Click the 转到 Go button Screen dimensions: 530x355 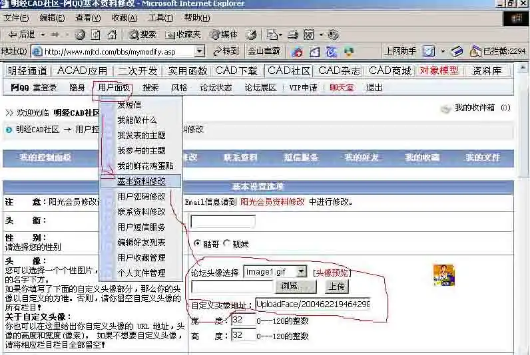click(226, 51)
